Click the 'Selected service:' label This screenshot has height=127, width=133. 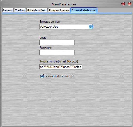[50, 22]
